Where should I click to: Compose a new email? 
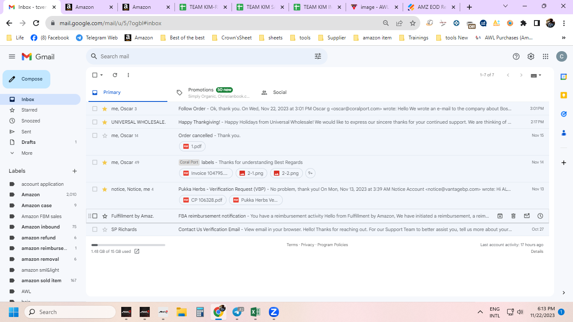26,79
